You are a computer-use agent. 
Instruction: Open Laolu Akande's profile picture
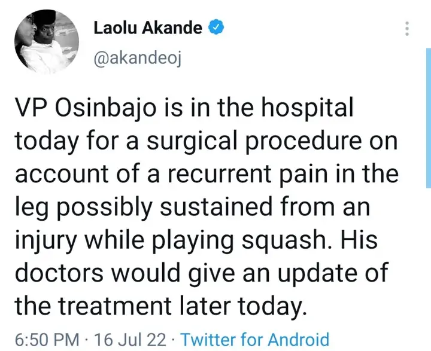44,42
